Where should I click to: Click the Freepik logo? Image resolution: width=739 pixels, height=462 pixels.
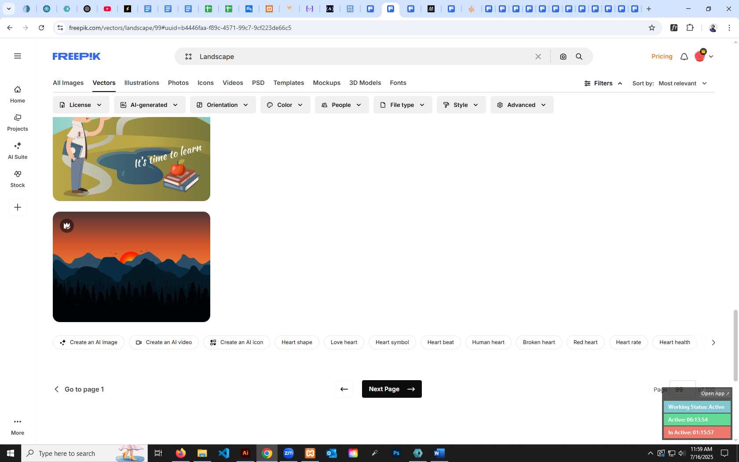[x=77, y=56]
